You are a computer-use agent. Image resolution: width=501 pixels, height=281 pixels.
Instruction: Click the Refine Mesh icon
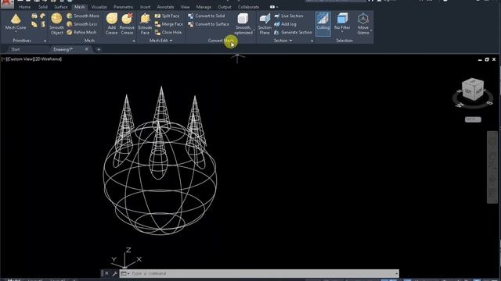[70, 32]
